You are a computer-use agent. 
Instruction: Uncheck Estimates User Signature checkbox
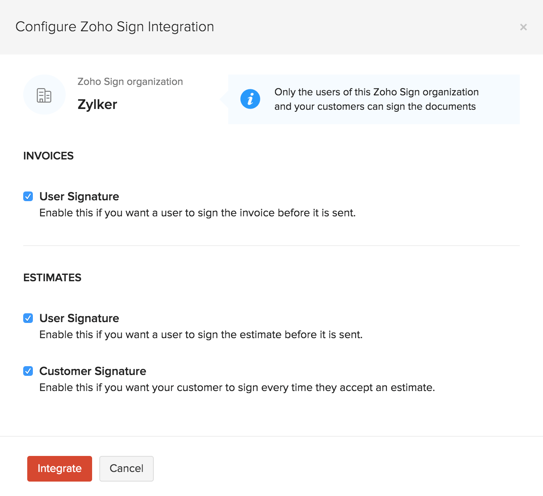pos(28,318)
